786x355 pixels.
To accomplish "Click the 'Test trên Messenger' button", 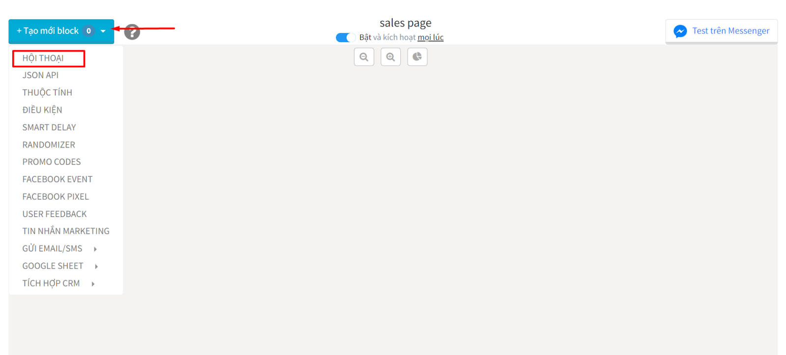I will (721, 31).
